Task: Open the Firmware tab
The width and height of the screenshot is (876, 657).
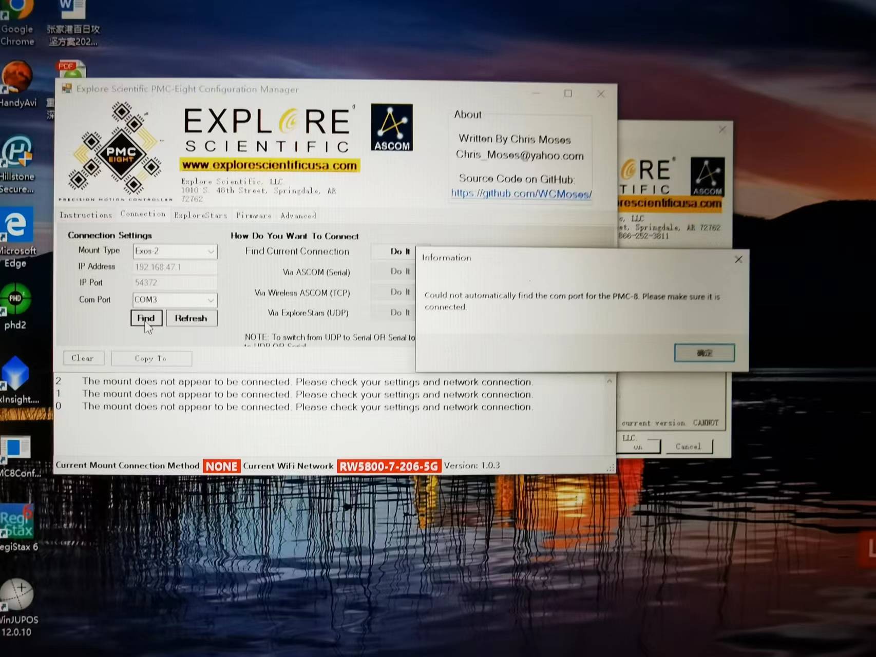Action: (x=254, y=216)
